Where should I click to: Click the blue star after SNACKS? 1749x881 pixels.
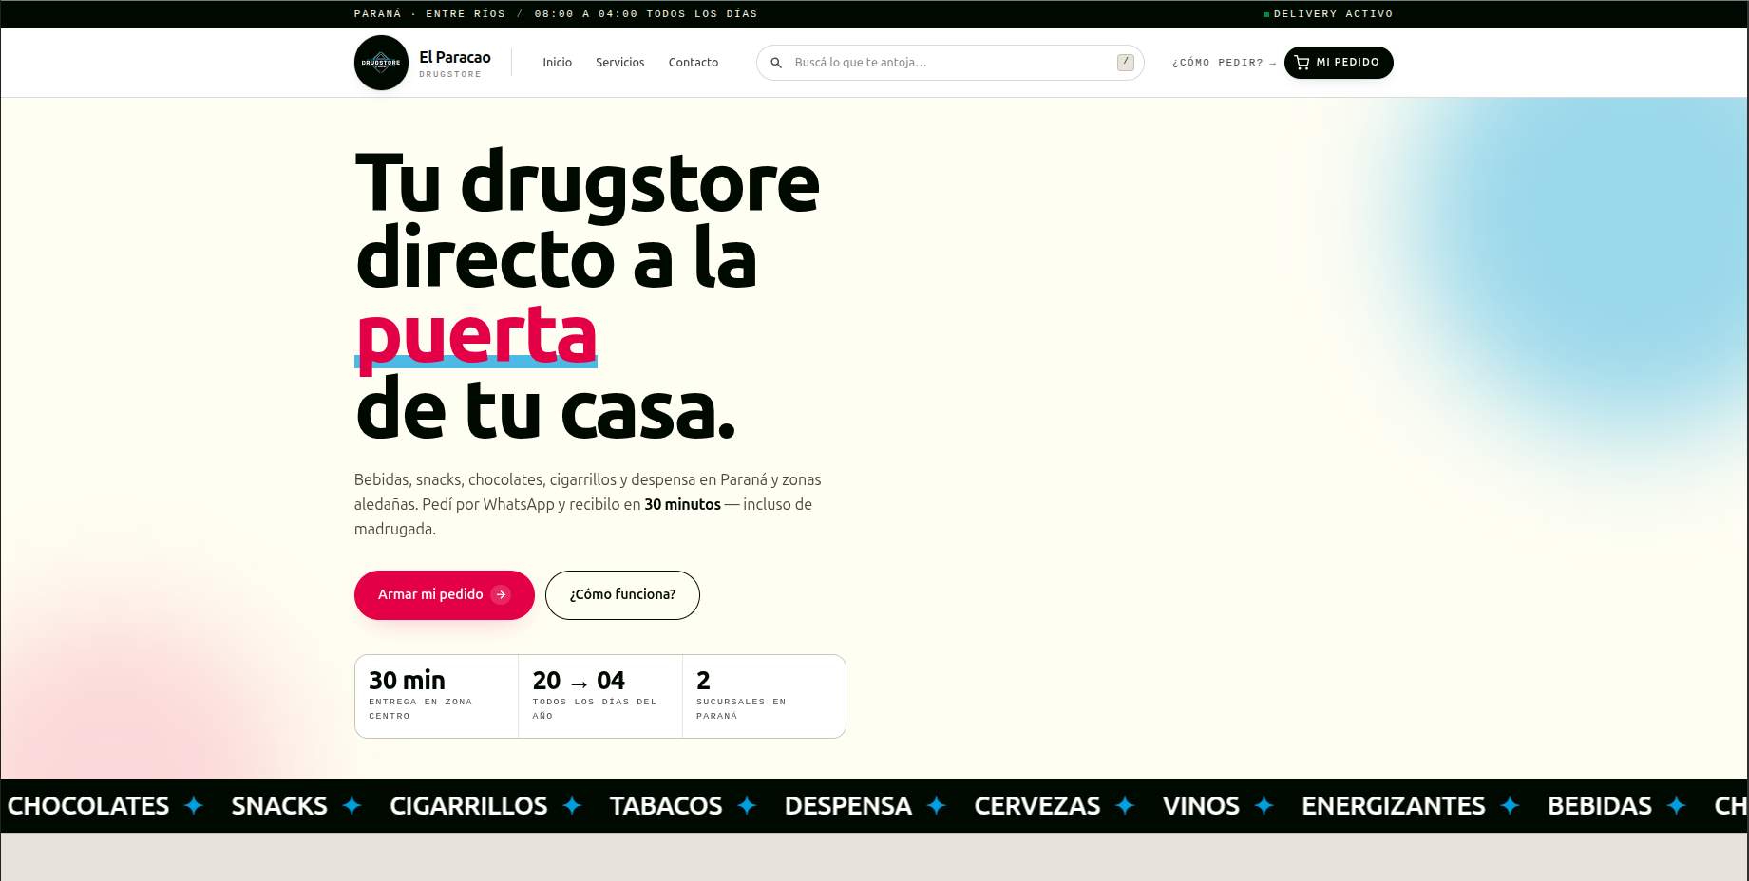point(352,806)
